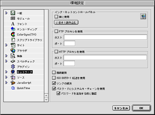Click the スクリプトライブラリ document icon
The width and height of the screenshot is (155, 115).
coord(13,40)
